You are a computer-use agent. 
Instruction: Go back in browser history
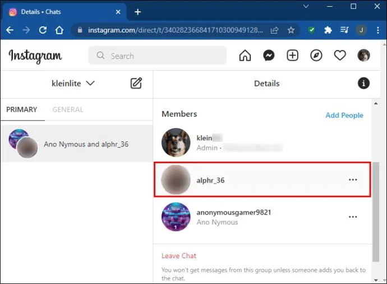pyautogui.click(x=10, y=30)
